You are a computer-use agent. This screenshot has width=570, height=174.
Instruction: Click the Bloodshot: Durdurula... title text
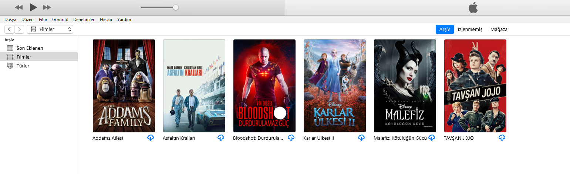click(x=258, y=138)
